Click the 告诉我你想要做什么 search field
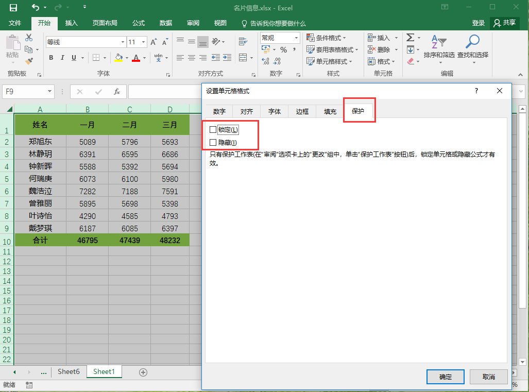 point(274,23)
